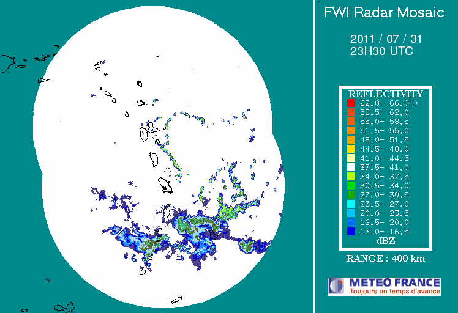Viewport: 458px width, 313px height.
Task: Click the dark blue 13.0-16.5 swatch
Action: tap(351, 231)
